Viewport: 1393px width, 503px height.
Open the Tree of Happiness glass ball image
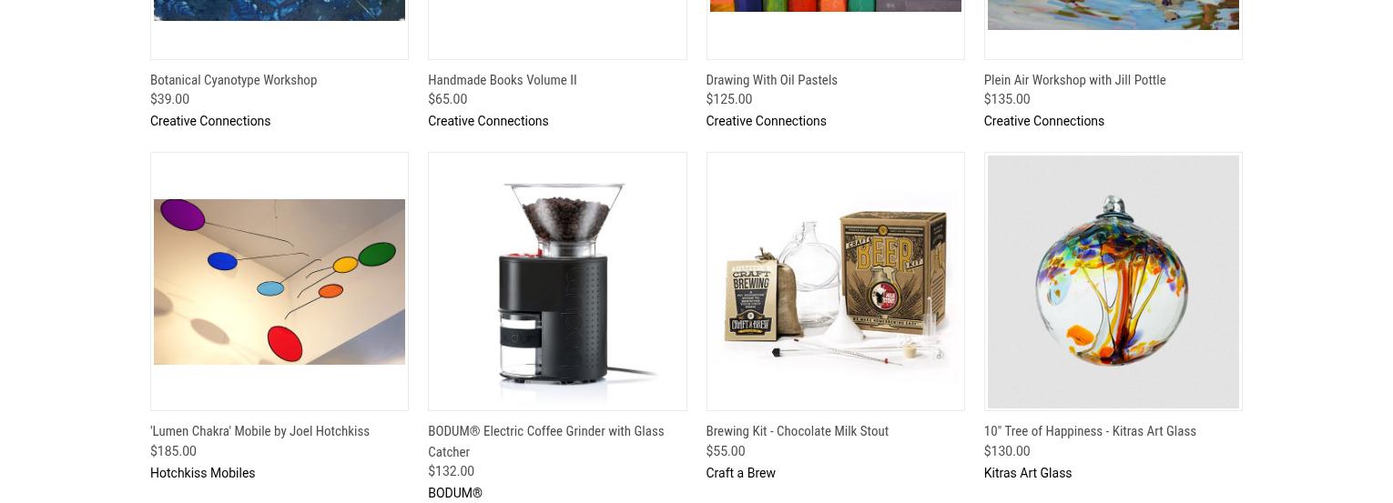(x=1113, y=282)
